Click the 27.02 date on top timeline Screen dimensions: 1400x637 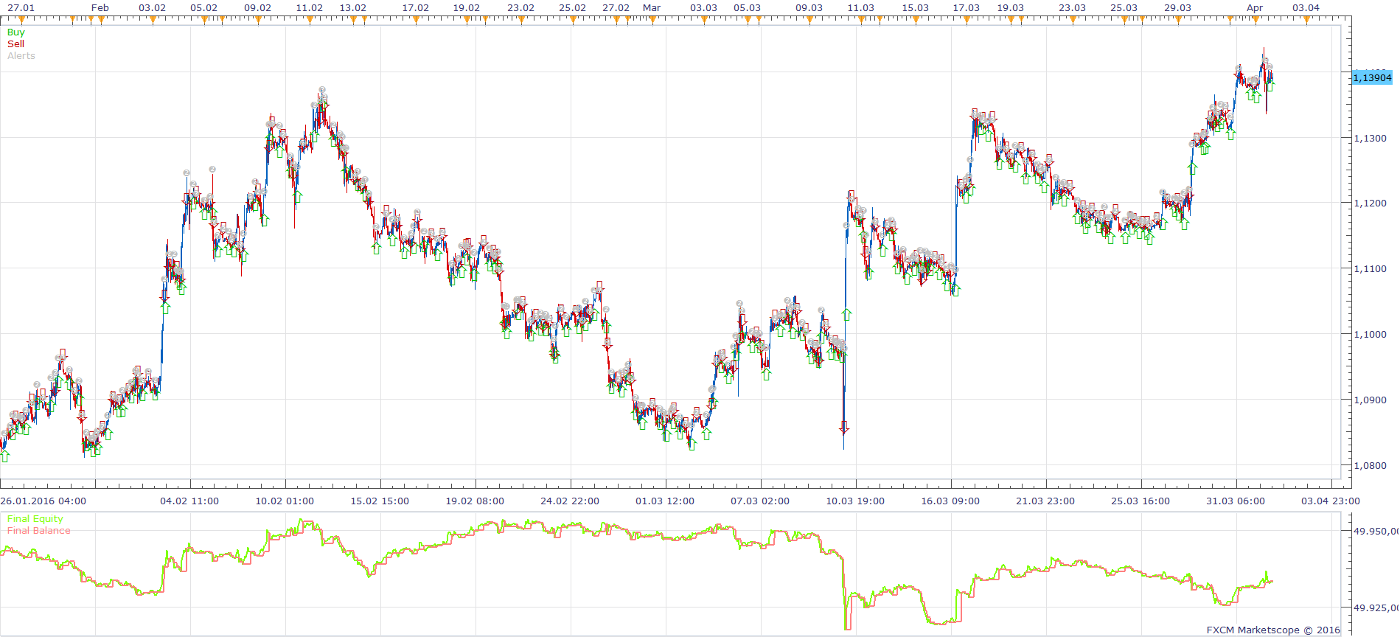coord(616,8)
